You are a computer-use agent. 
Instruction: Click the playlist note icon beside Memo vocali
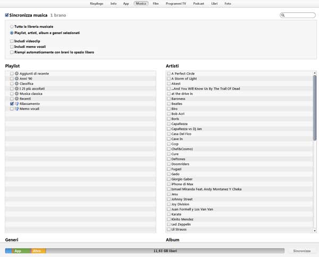click(x=16, y=109)
